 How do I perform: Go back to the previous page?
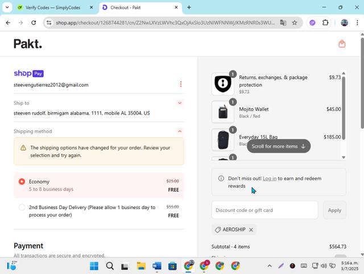(8, 23)
